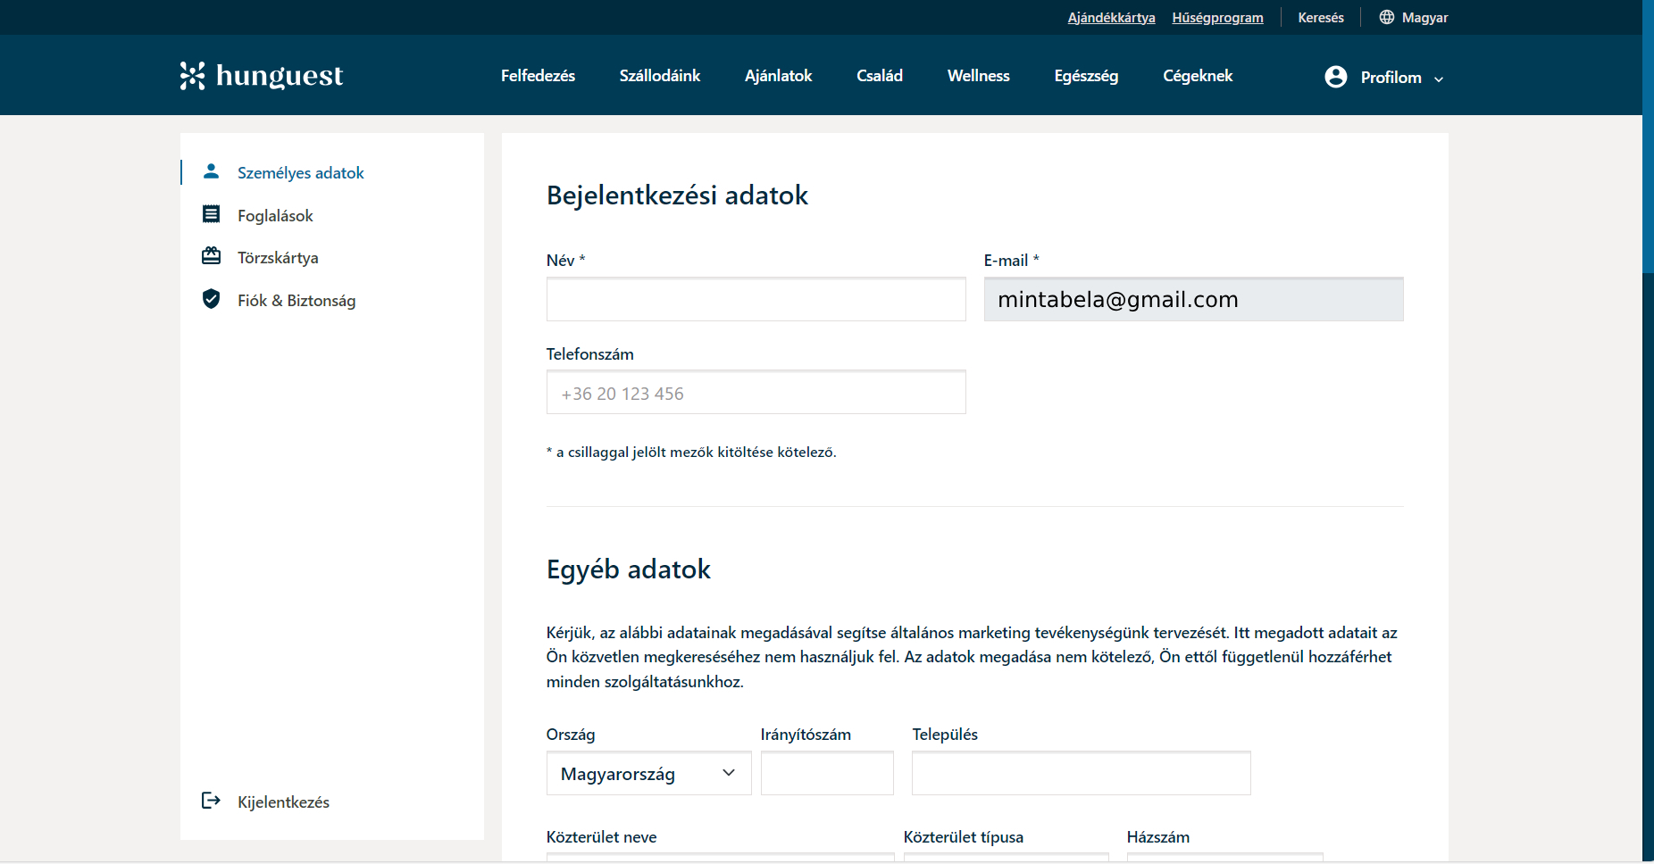Viewport: 1654px width, 864px height.
Task: Open the Felfedezés menu
Action: 538,76
